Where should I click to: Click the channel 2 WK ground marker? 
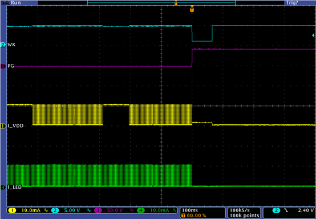pos(3,45)
